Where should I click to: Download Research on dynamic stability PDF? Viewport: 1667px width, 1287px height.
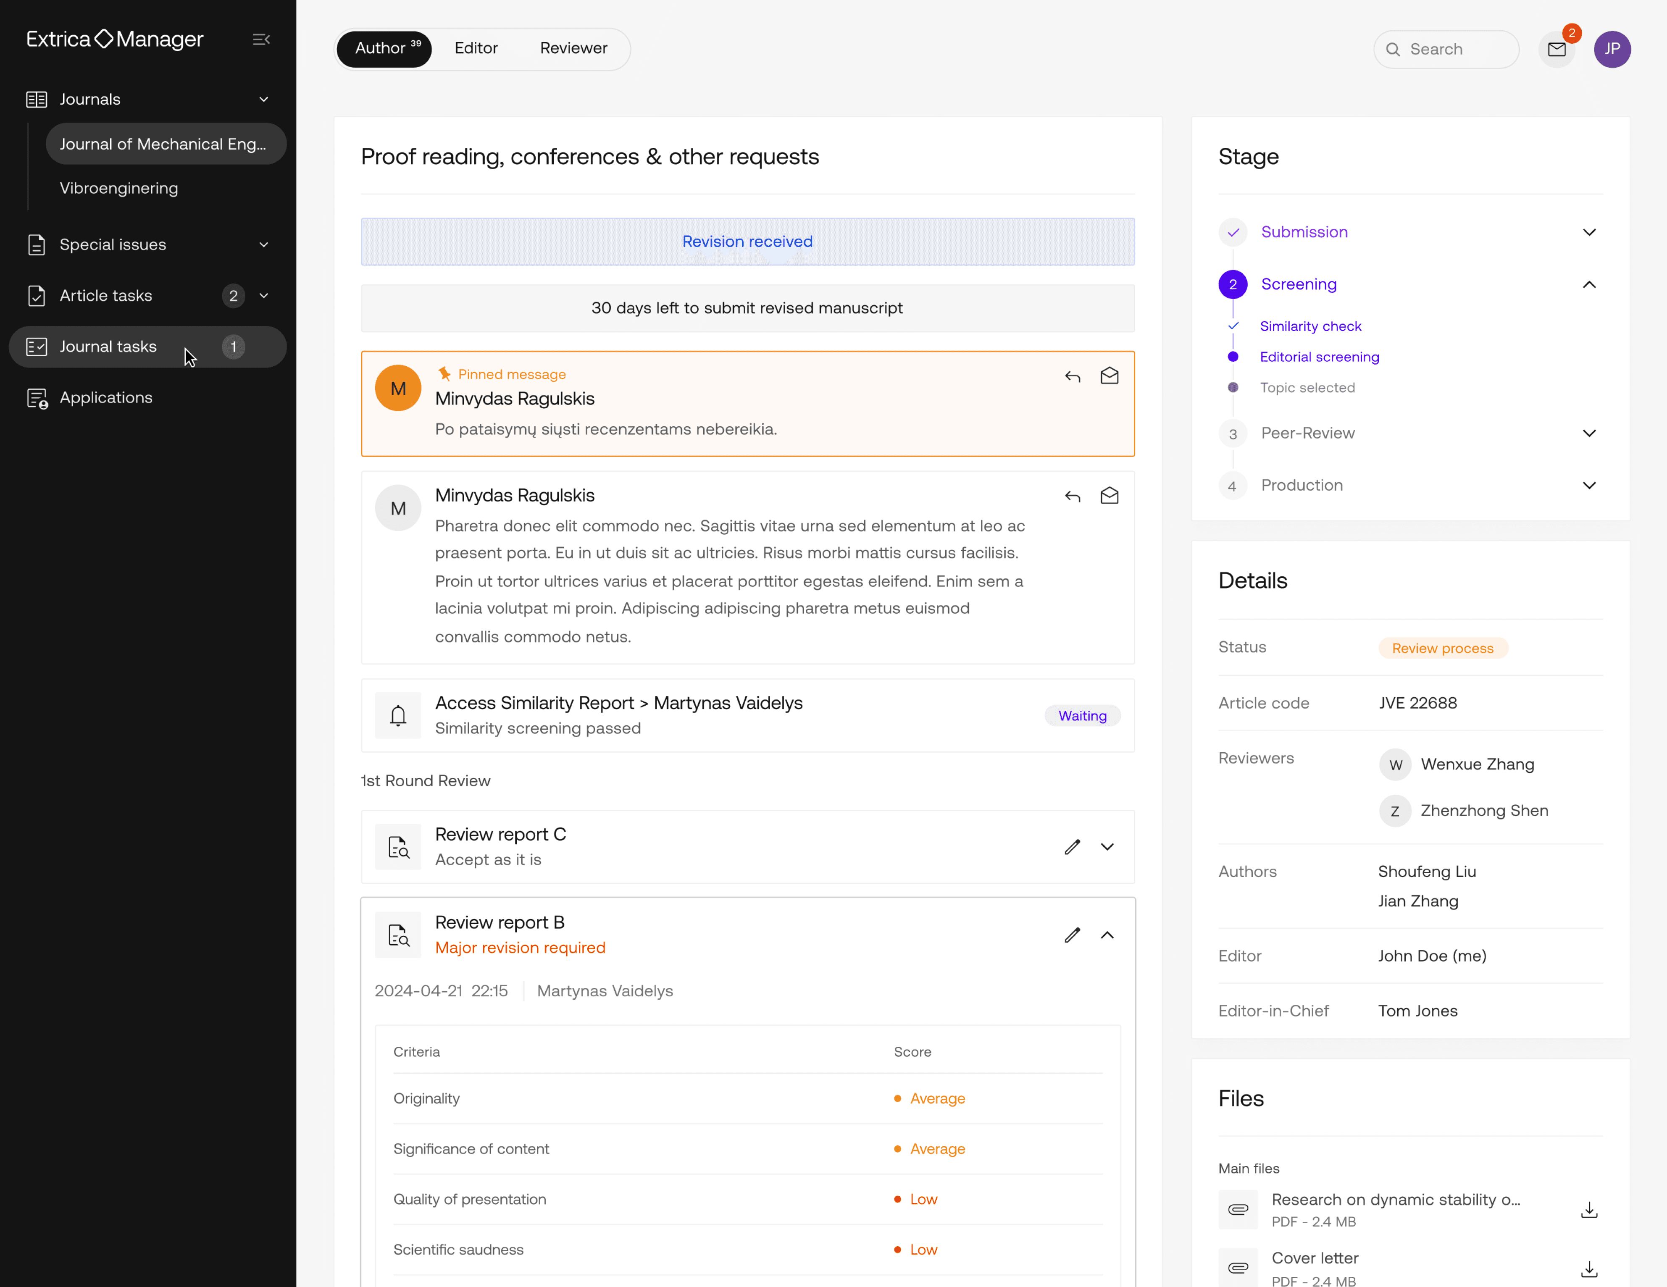tap(1588, 1210)
